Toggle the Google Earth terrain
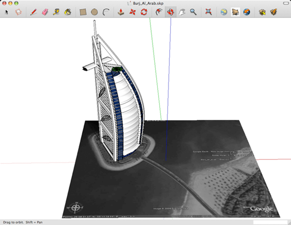The width and height of the screenshot is (291, 225). (236, 12)
